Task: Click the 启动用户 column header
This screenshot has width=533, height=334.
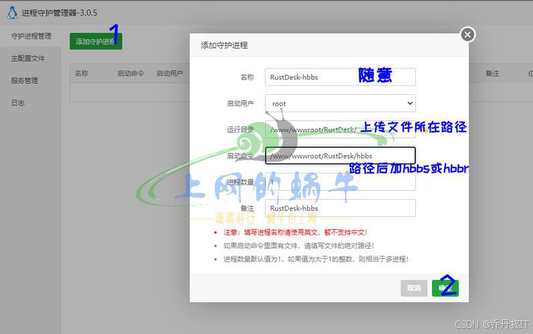Action: coord(170,73)
